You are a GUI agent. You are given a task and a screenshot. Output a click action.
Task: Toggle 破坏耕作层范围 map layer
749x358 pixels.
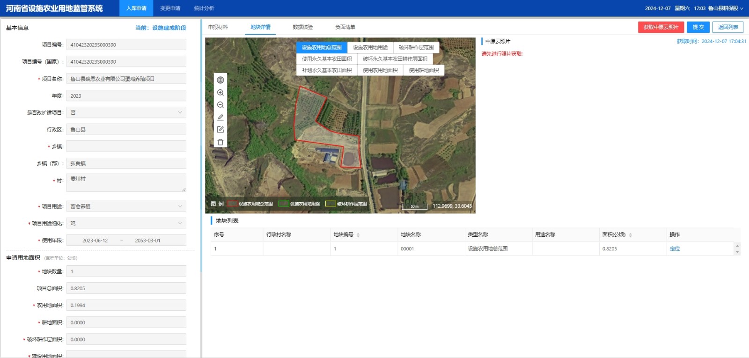coord(416,47)
